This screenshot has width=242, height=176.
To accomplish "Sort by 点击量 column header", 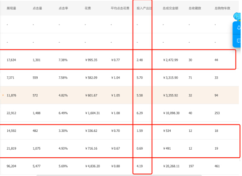I will coord(37,8).
